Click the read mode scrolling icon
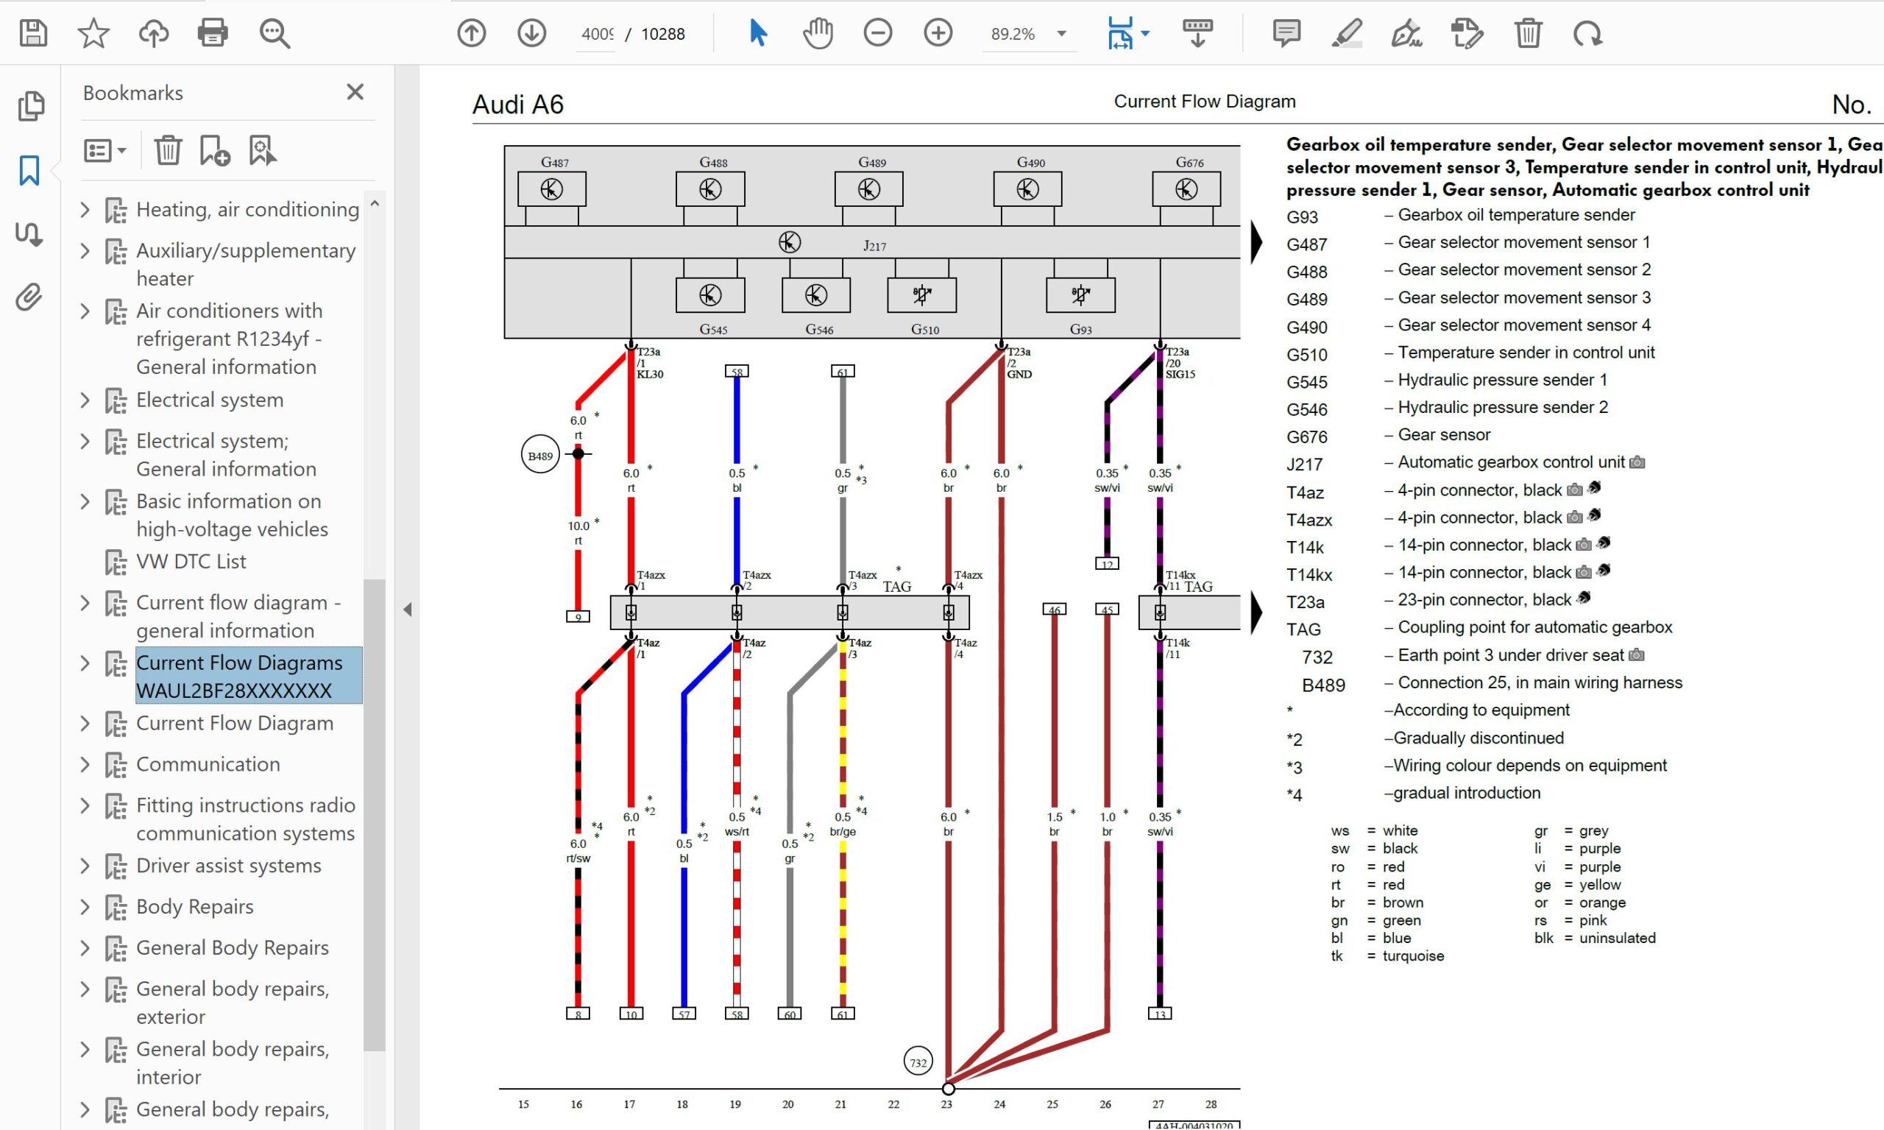Viewport: 1884px width, 1130px height. pos(1197,34)
